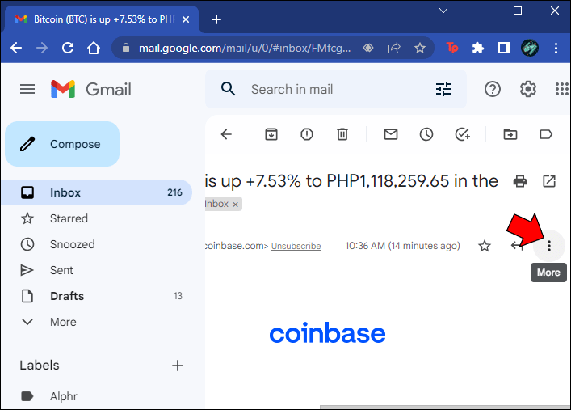Screen dimensions: 571x410
Task: Click the Unsubscribe link
Action: [296, 246]
